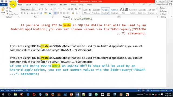Redo the last action
This screenshot has width=173, height=97.
pyautogui.click(x=15, y=1)
